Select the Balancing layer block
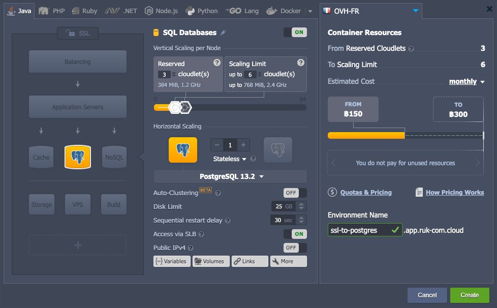The width and height of the screenshot is (497, 308). pos(78,62)
